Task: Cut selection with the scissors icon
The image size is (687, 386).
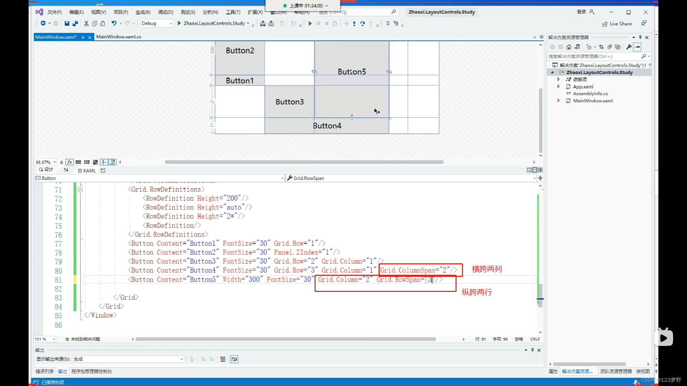Action: point(86,23)
